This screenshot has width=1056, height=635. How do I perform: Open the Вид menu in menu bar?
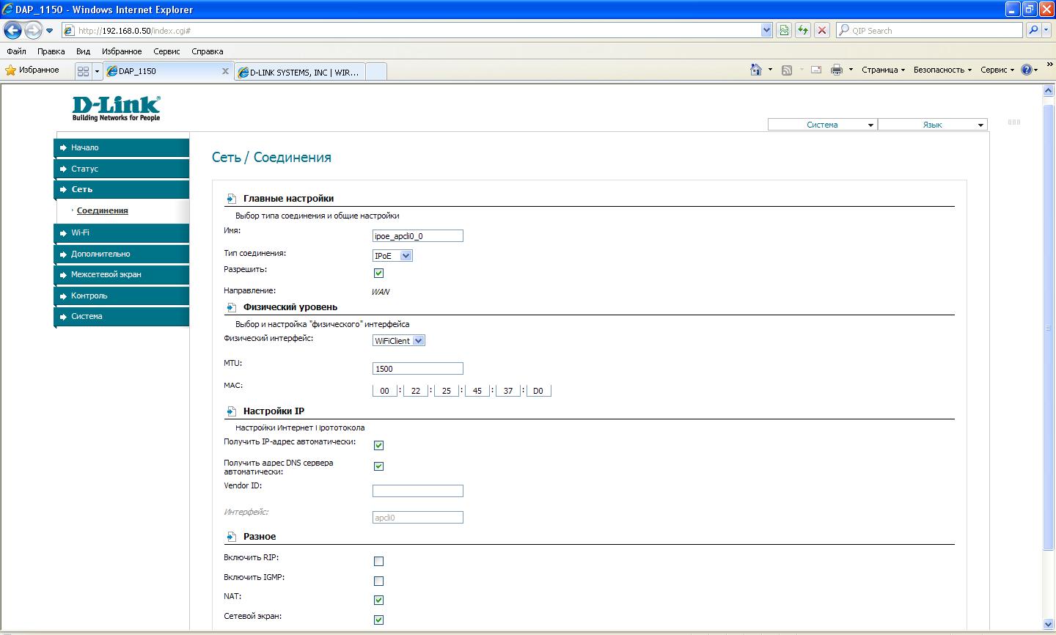(x=83, y=51)
